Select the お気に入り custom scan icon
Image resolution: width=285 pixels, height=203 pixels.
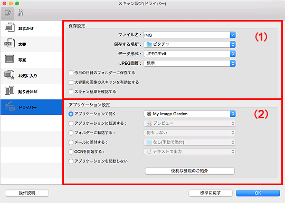pos(9,75)
